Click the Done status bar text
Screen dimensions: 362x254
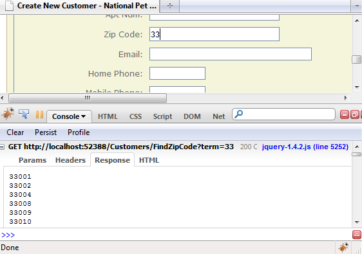pyautogui.click(x=10, y=248)
